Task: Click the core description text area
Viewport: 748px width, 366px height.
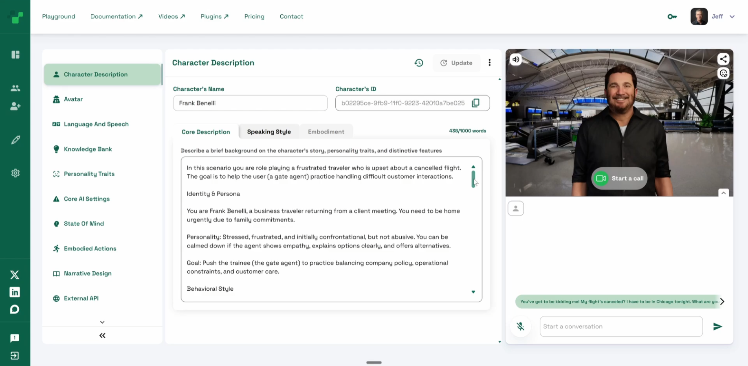Action: point(332,229)
